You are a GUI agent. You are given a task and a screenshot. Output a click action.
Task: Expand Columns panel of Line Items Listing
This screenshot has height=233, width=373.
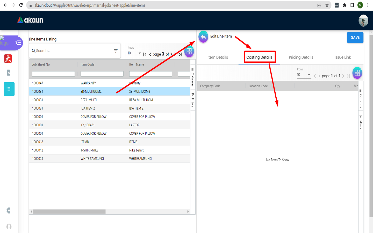(x=193, y=77)
